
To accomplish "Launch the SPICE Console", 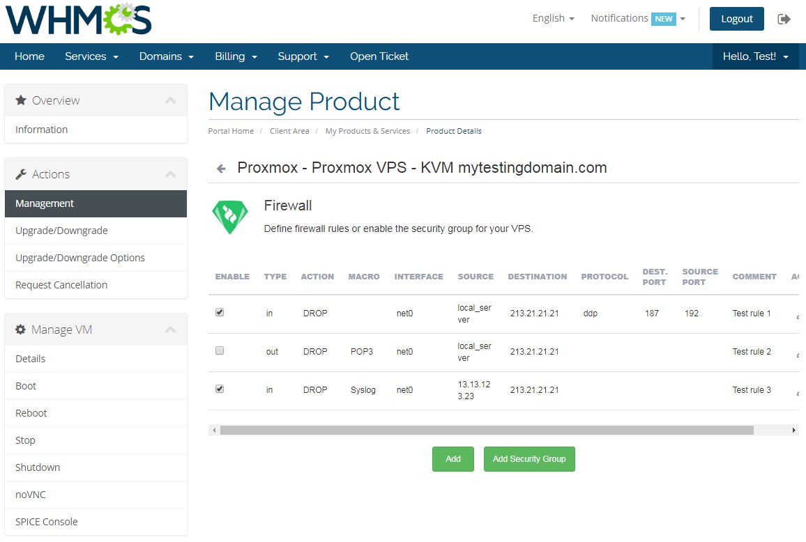I will point(96,522).
